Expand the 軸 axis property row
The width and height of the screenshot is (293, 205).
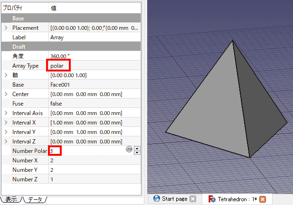pos(6,75)
